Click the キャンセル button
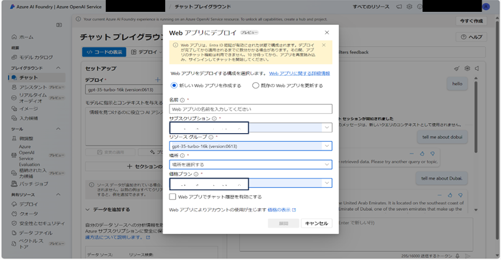Screen dimensions: 501x260 click(317, 223)
